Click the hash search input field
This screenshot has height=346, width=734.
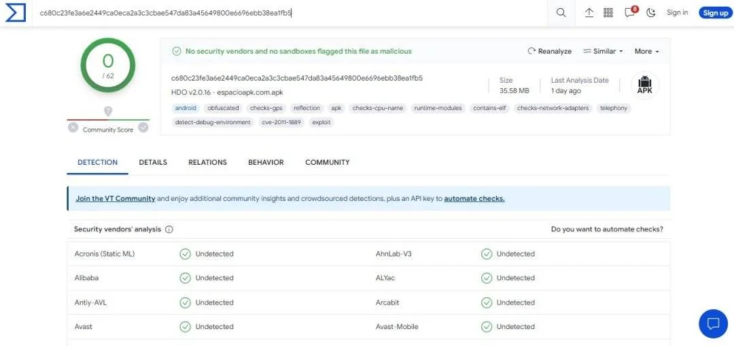(290, 13)
